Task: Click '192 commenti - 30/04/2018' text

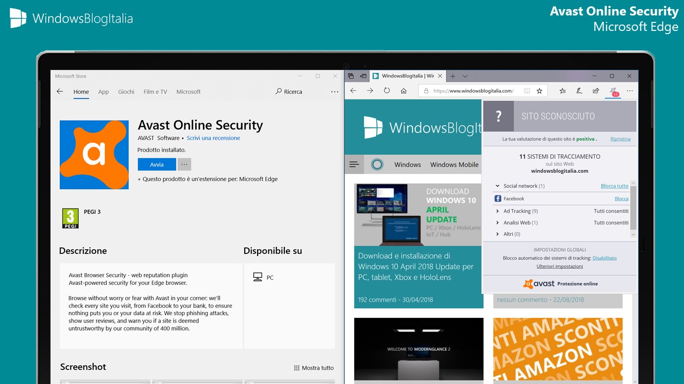Action: point(397,300)
